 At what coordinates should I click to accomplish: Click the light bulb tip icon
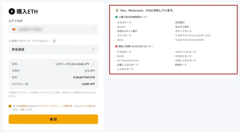coord(117,11)
